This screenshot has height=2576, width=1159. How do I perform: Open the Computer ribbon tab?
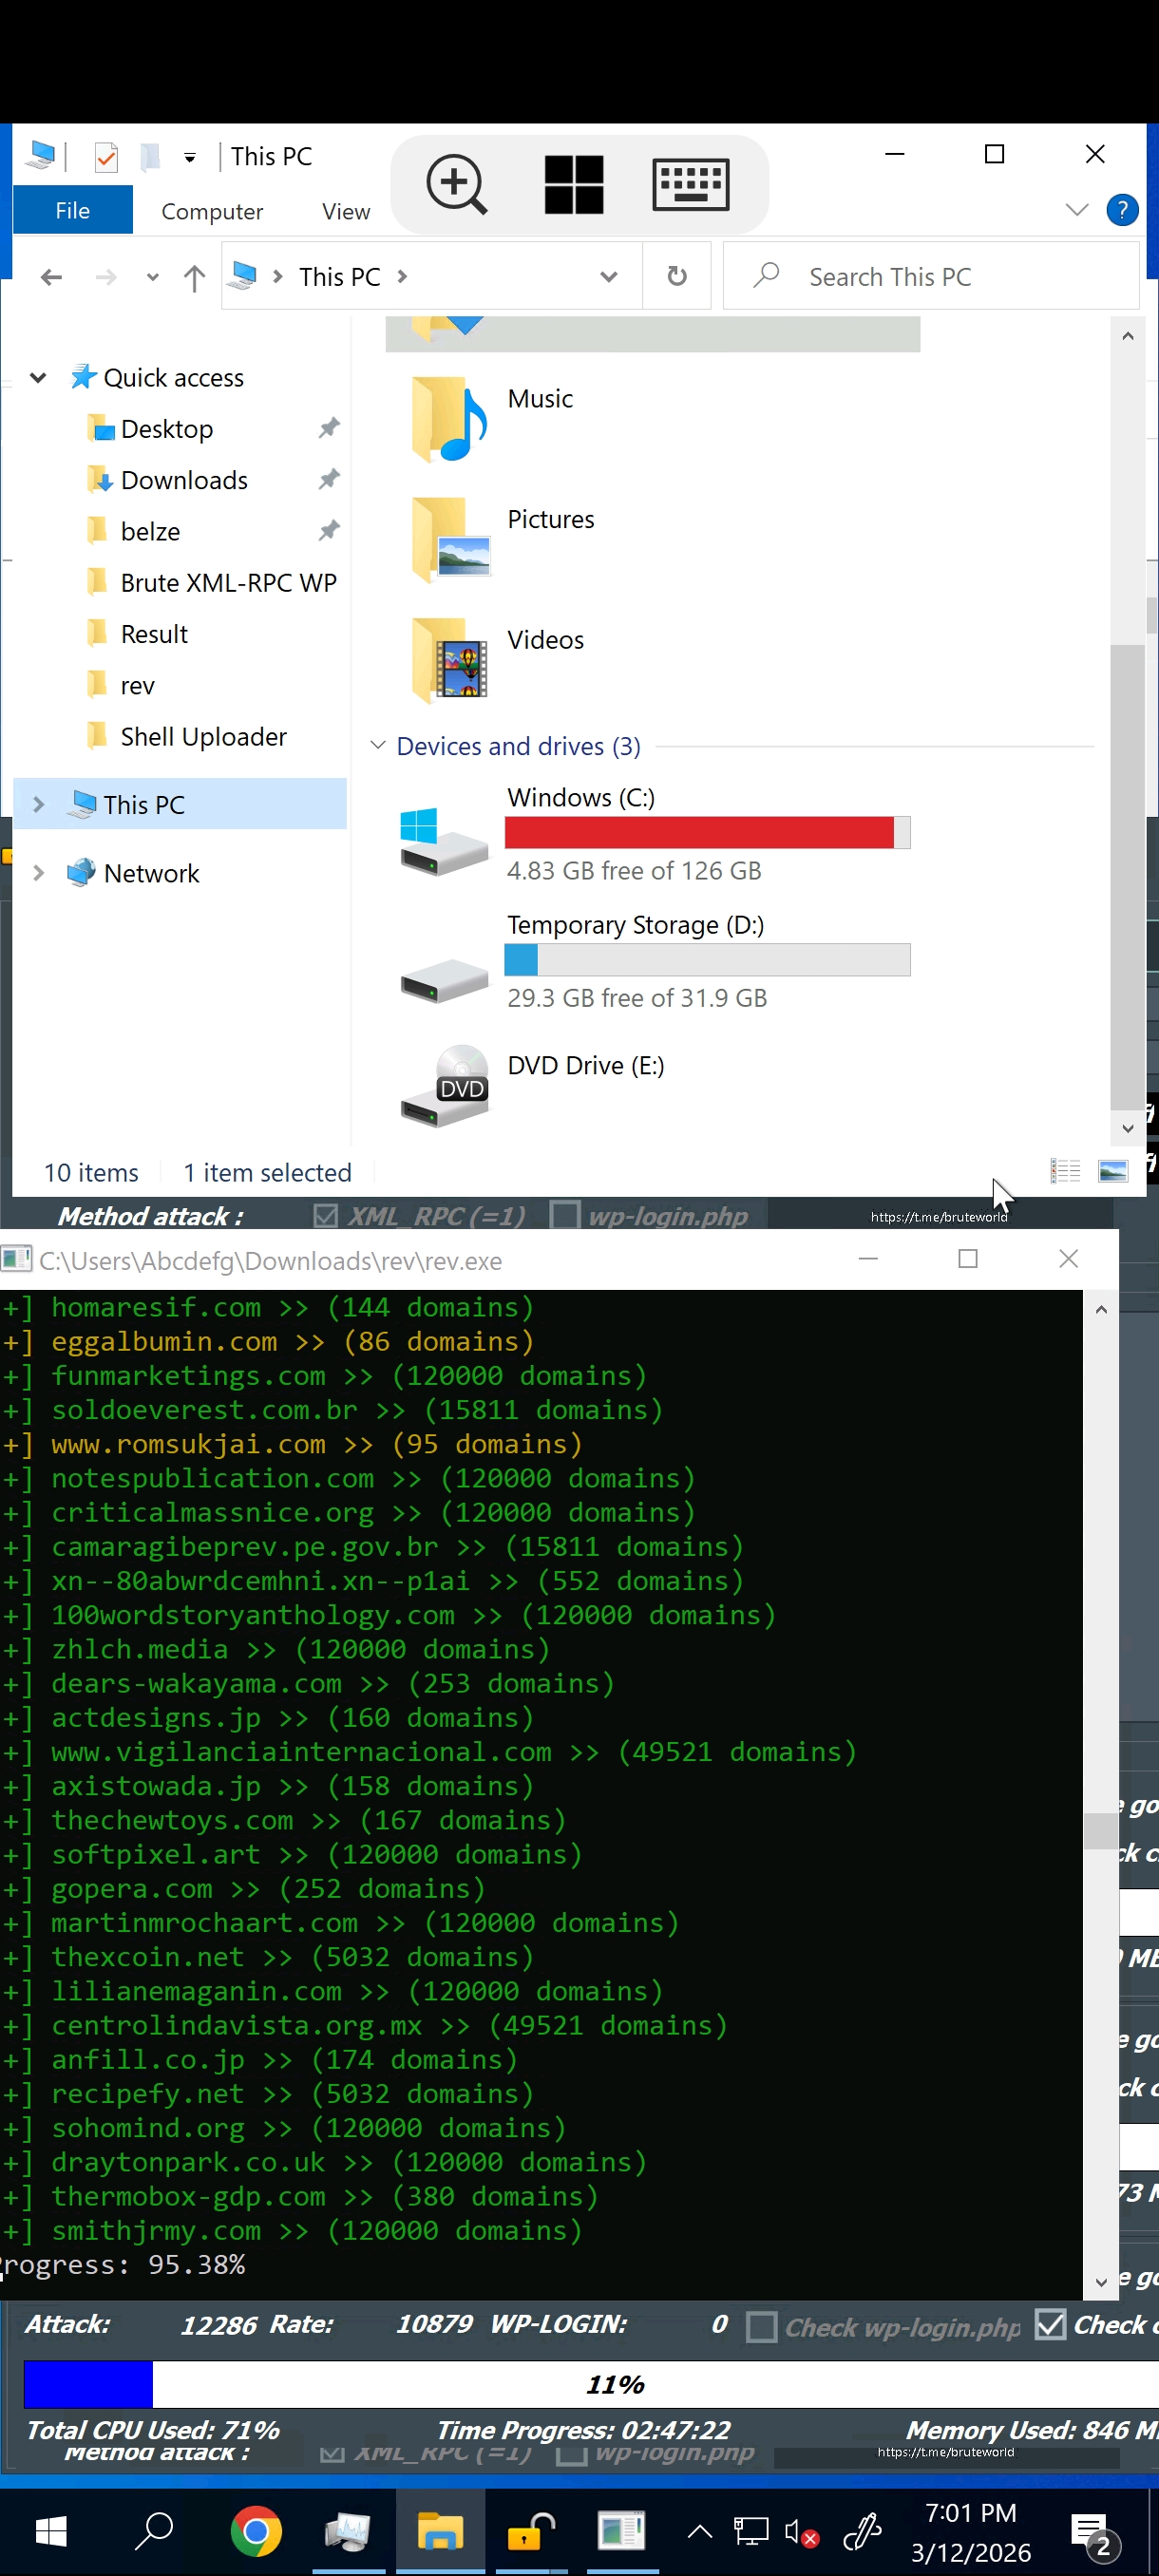pyautogui.click(x=212, y=211)
